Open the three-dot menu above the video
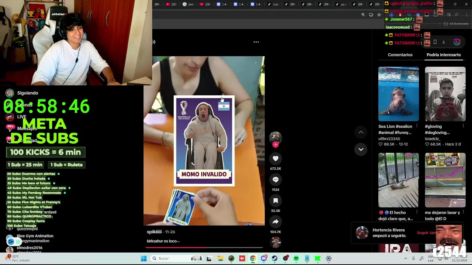Screen dimensions: 472x265 click(256, 42)
